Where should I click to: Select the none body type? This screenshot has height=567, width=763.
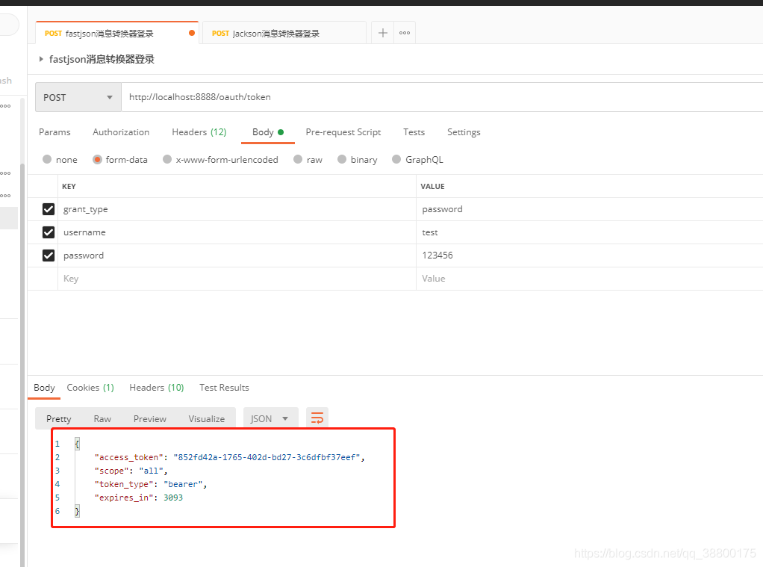click(x=47, y=159)
